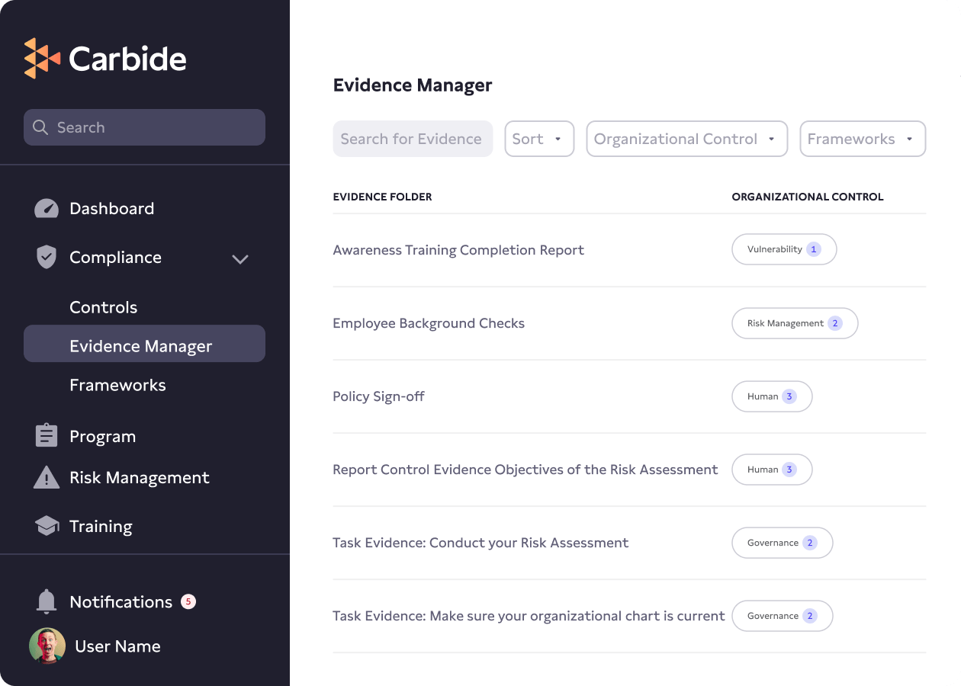Click the Dashboard gauge icon
Viewport: 961px width, 686px height.
click(47, 209)
